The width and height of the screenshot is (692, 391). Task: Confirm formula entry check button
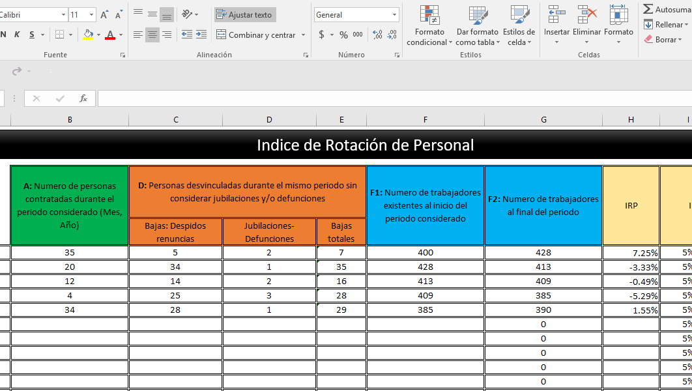pyautogui.click(x=59, y=98)
